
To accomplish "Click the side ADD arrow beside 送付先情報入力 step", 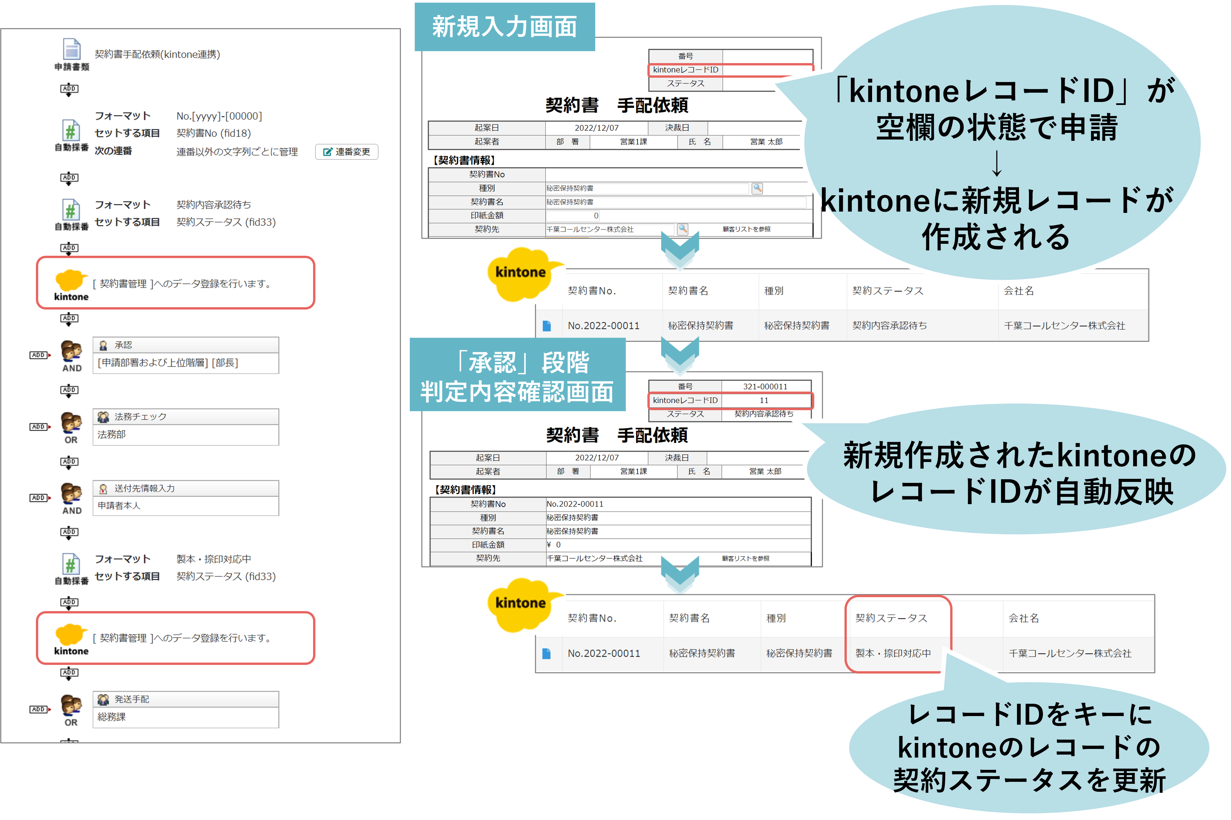I will [40, 498].
